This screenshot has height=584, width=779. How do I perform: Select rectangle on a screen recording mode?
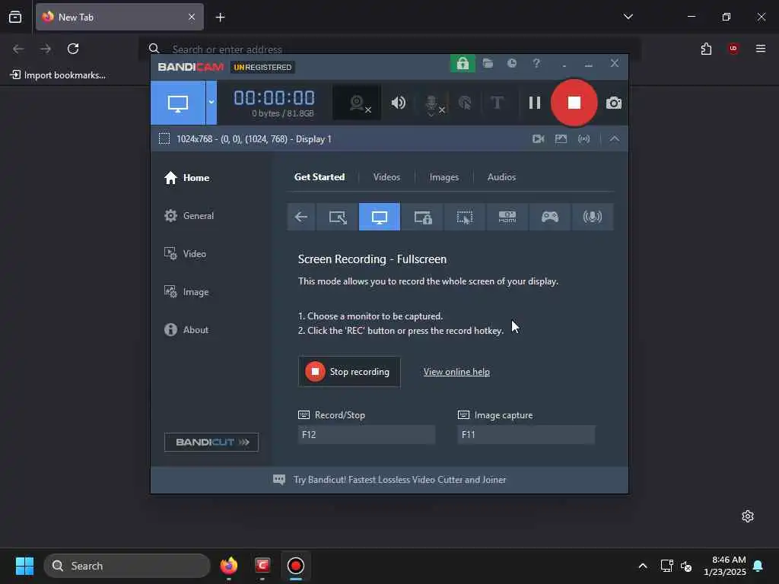point(338,217)
